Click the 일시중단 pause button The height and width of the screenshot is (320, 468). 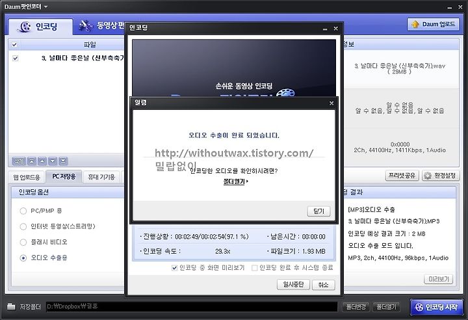point(293,284)
